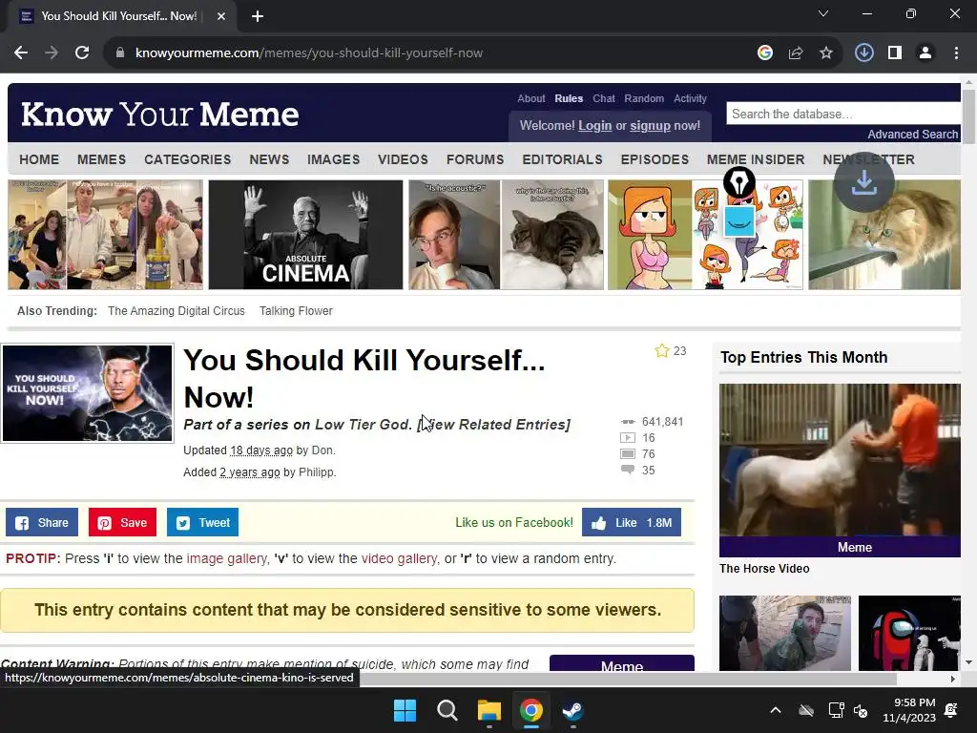This screenshot has width=977, height=733.
Task: Open the Absolute Cinema trending thumbnail
Action: pos(305,235)
